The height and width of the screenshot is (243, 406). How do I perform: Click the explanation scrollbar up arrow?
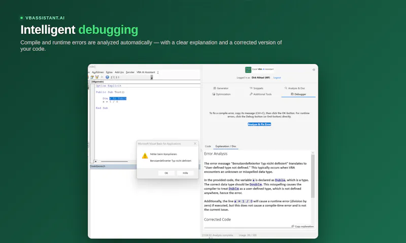click(313, 153)
